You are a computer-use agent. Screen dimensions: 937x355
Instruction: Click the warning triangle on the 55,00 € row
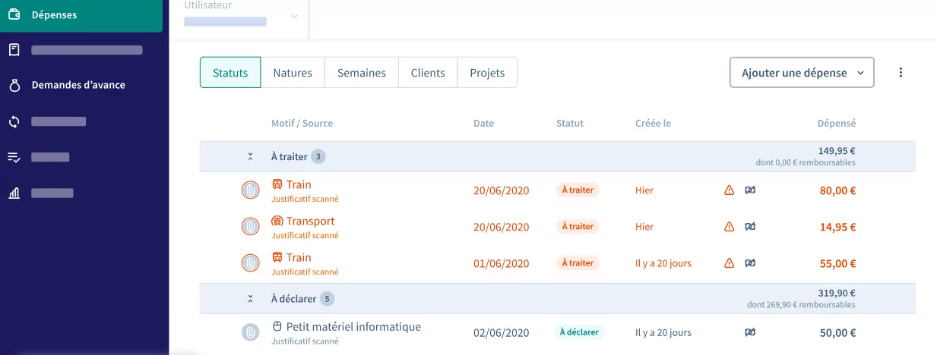[729, 263]
